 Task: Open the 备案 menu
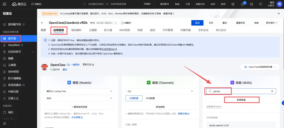click(177, 4)
